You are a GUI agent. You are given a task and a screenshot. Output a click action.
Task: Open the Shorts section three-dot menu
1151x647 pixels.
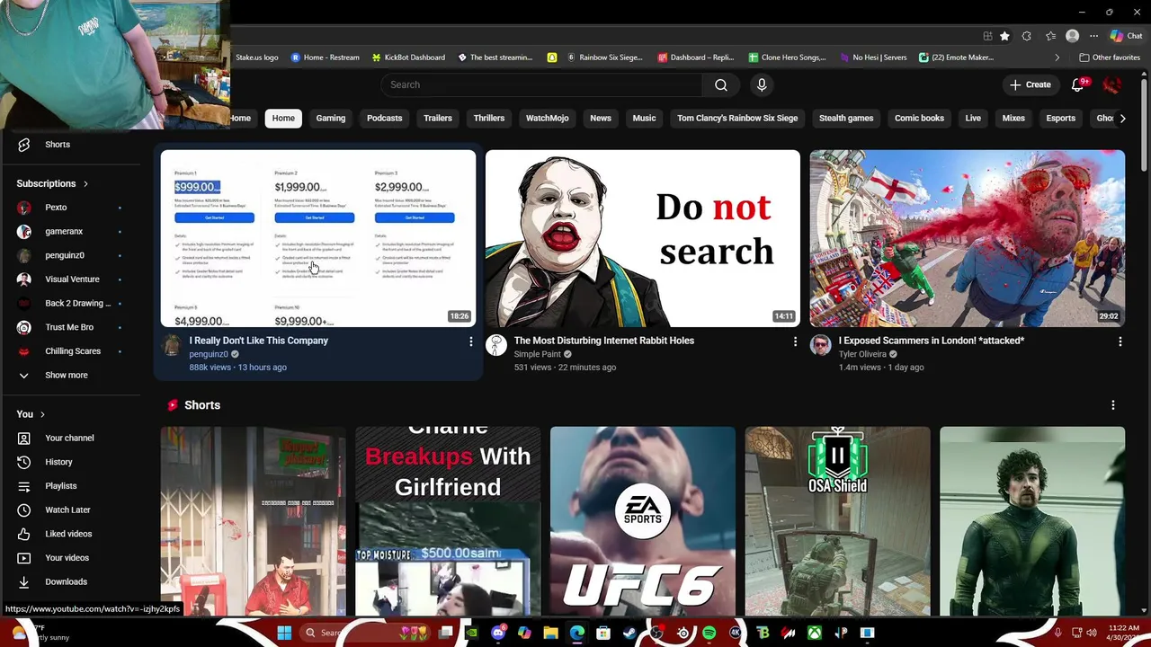point(1112,405)
